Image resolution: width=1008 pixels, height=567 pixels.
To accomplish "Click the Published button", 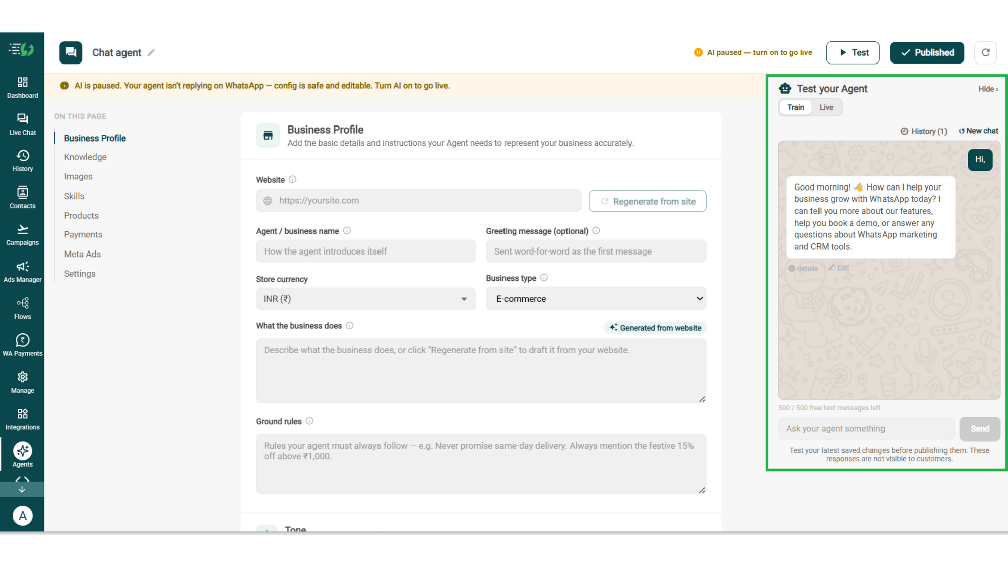I will point(927,52).
